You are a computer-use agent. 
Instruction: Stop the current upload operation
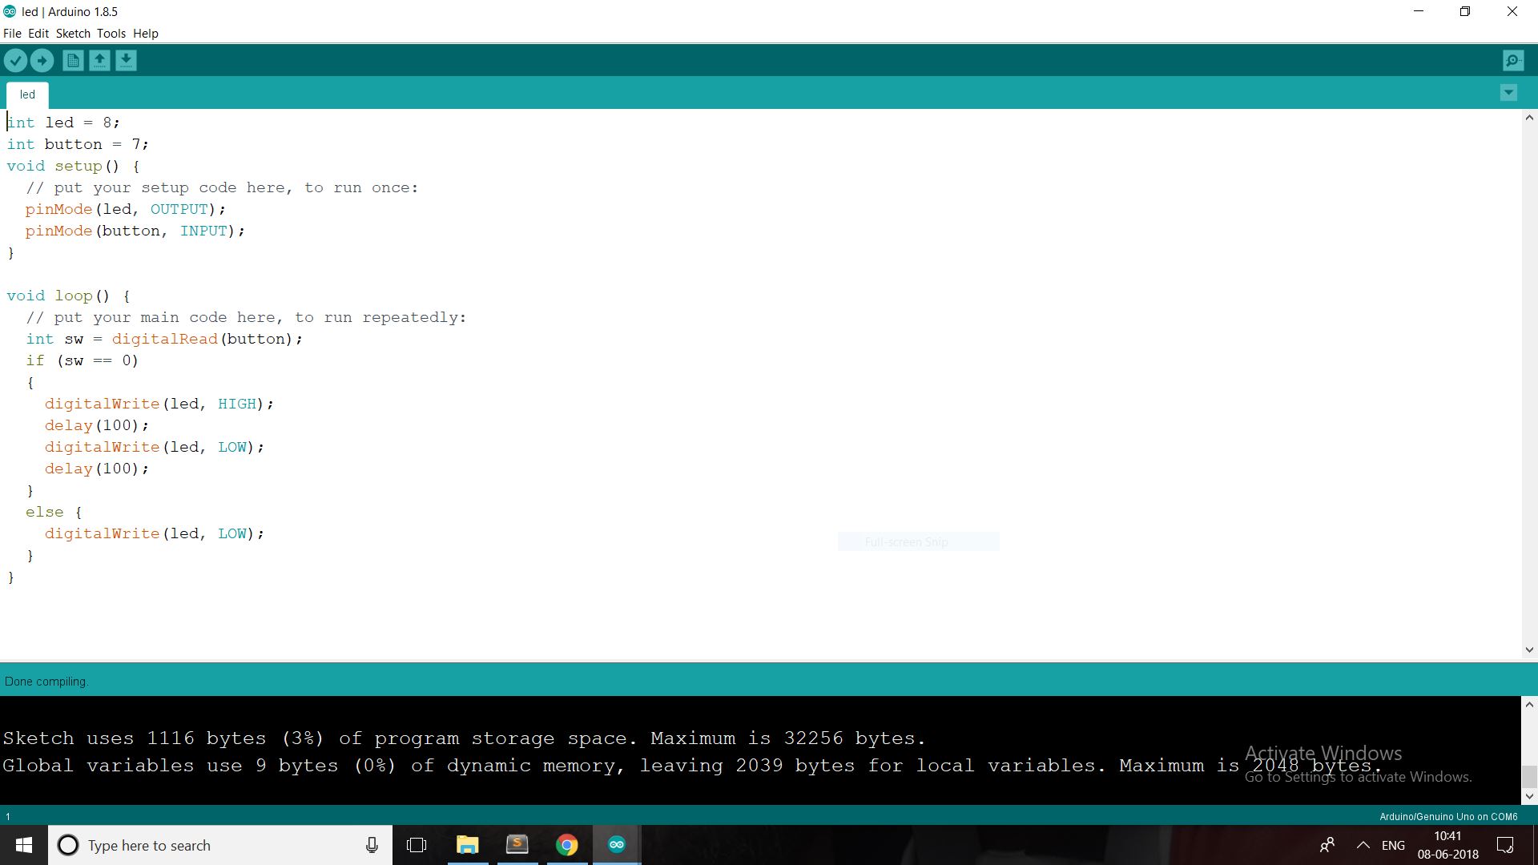42,60
